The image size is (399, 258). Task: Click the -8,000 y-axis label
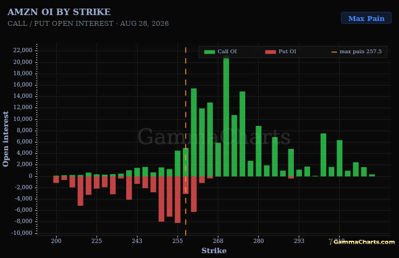(24, 221)
